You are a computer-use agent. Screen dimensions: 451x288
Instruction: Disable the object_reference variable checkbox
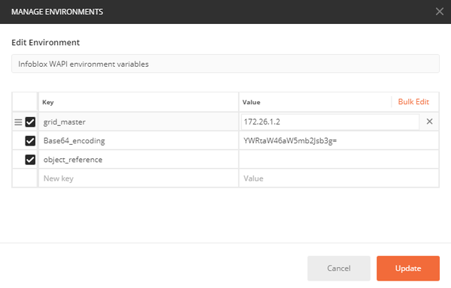click(x=30, y=160)
